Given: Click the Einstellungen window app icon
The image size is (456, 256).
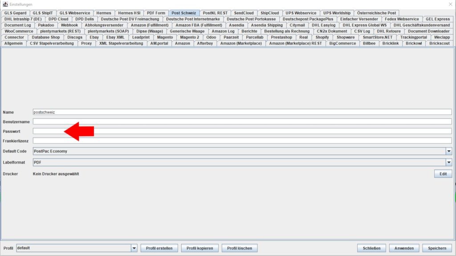Looking at the screenshot, I should click(5, 4).
